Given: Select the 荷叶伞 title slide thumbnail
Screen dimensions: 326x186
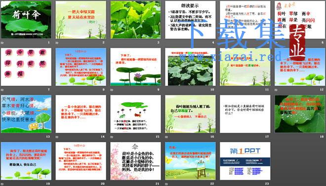Looking at the screenshot, I should point(26,20).
